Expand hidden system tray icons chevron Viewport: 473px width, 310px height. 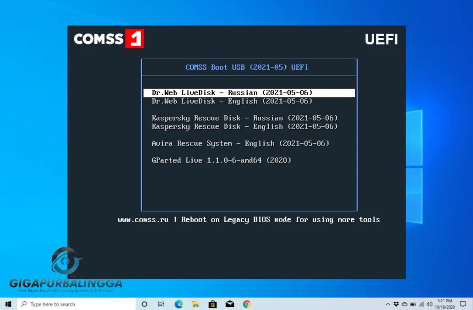(388, 304)
